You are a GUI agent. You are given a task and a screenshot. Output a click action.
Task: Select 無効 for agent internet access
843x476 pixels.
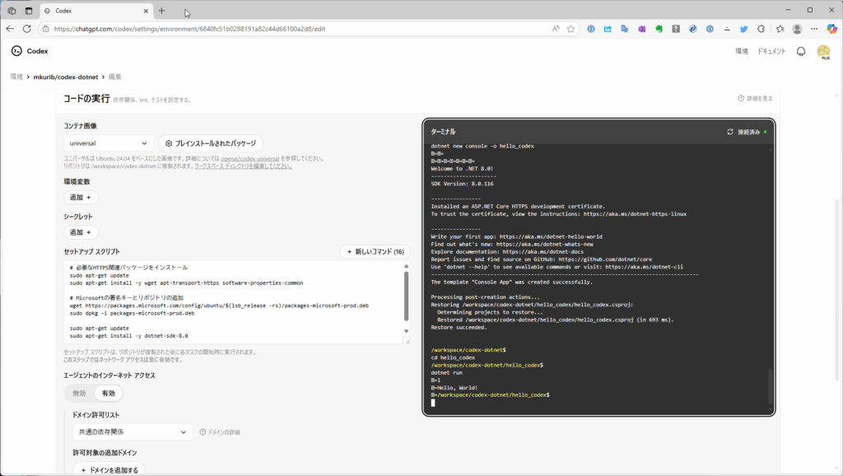pos(80,393)
